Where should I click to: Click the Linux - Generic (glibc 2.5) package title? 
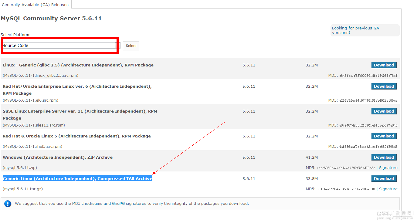coord(78,65)
